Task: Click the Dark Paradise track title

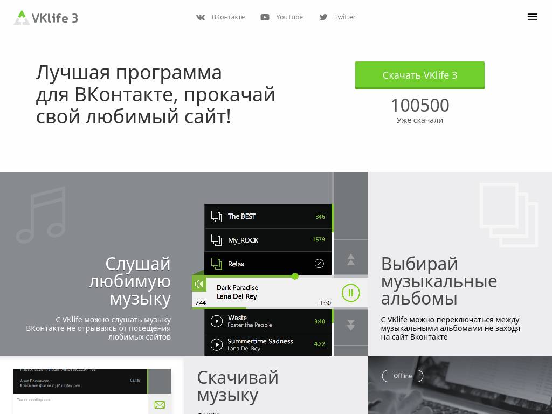Action: coord(237,288)
